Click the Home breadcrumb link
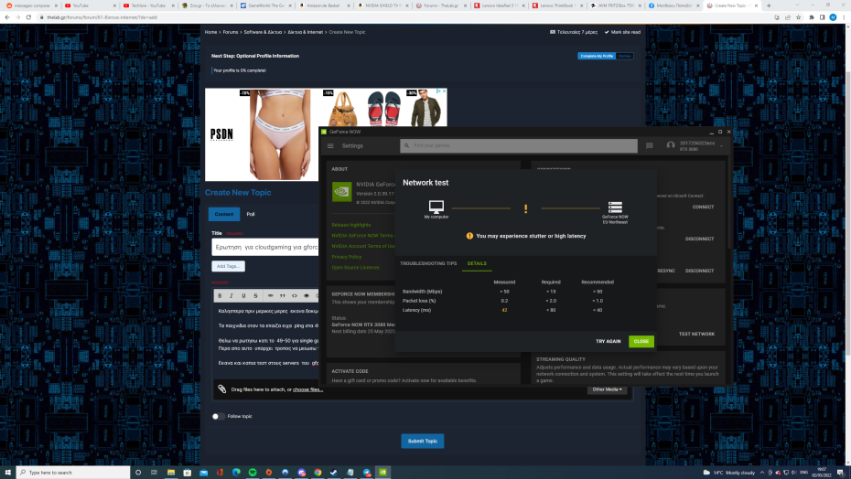The height and width of the screenshot is (479, 851). click(x=210, y=32)
